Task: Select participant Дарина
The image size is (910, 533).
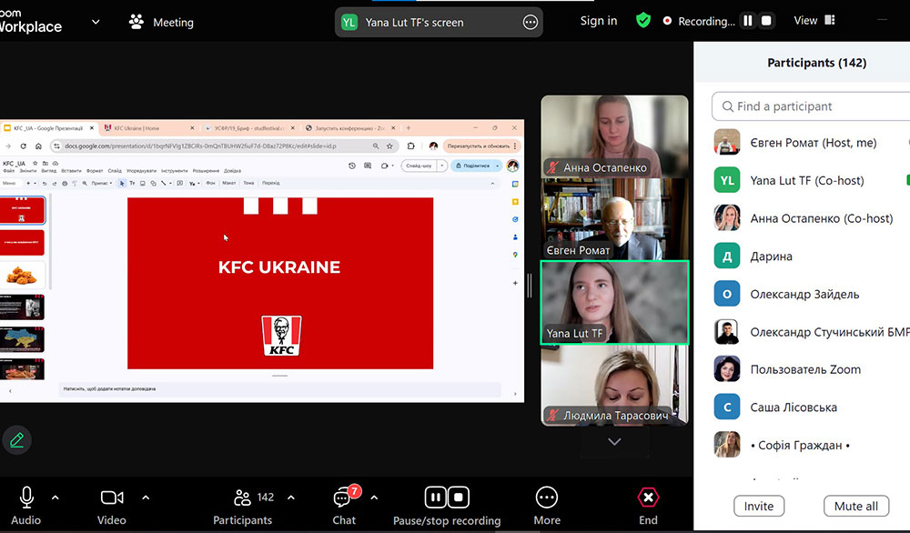Action: click(812, 256)
